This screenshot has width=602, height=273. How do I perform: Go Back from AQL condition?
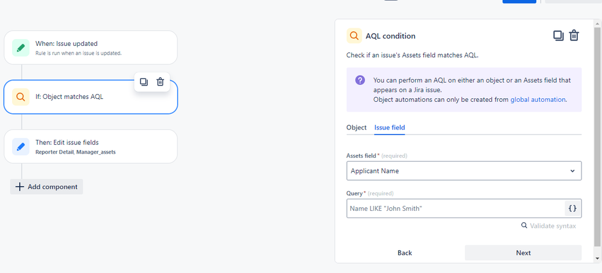404,253
